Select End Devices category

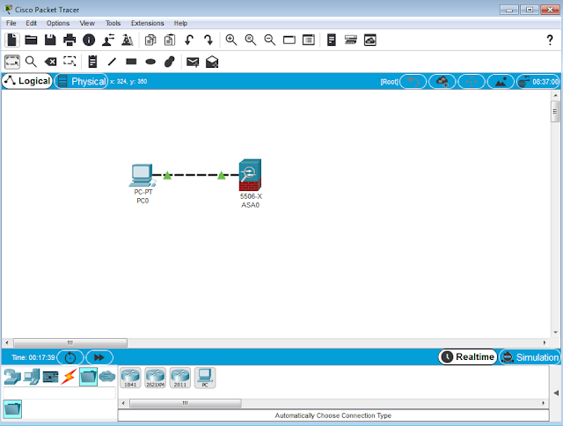(x=32, y=377)
